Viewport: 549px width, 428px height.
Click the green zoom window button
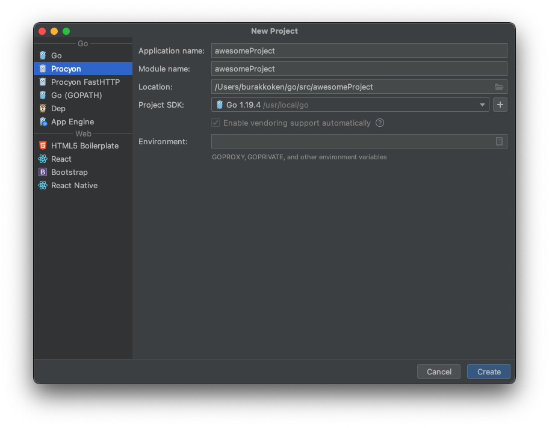tap(66, 31)
